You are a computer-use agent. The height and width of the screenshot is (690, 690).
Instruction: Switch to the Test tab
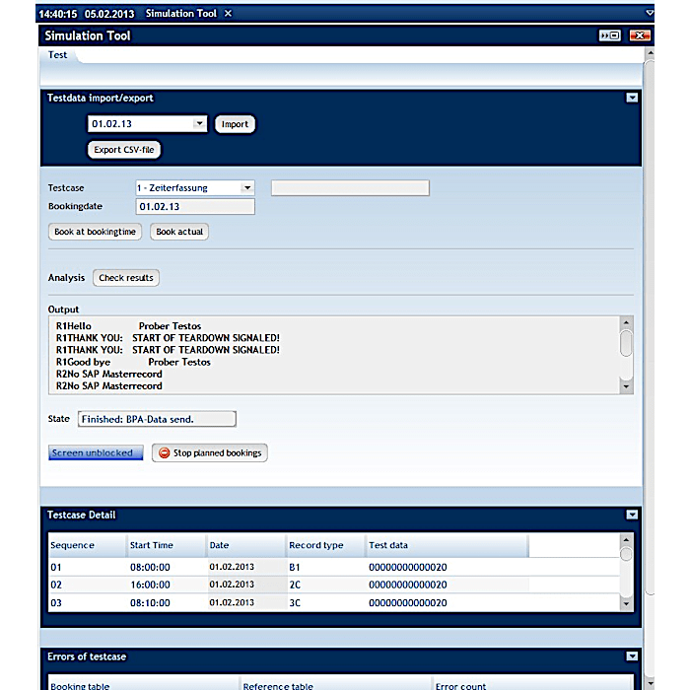(x=57, y=55)
